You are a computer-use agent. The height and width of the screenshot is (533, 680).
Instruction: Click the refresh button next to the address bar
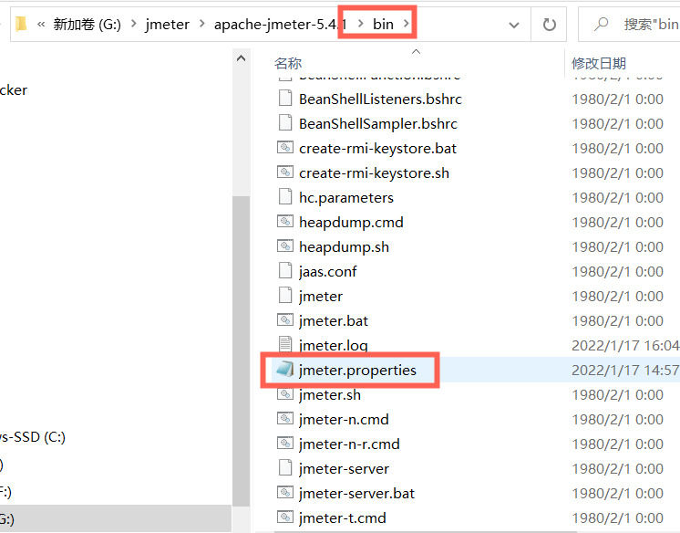pyautogui.click(x=549, y=25)
